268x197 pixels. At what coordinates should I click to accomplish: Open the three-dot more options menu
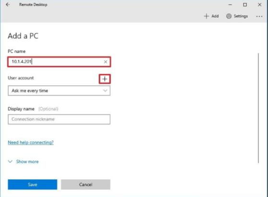coord(259,16)
